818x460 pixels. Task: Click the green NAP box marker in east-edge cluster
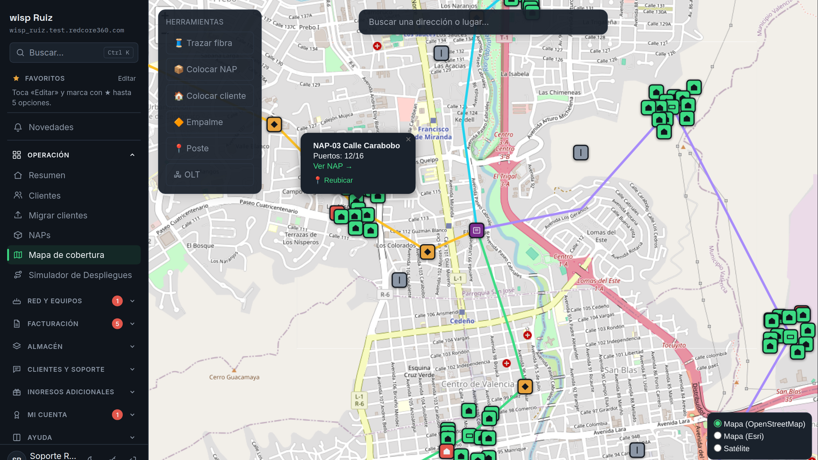point(790,337)
